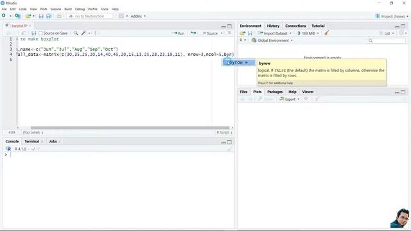Open the plot Export dropdown
The height and width of the screenshot is (231, 411).
coord(290,99)
